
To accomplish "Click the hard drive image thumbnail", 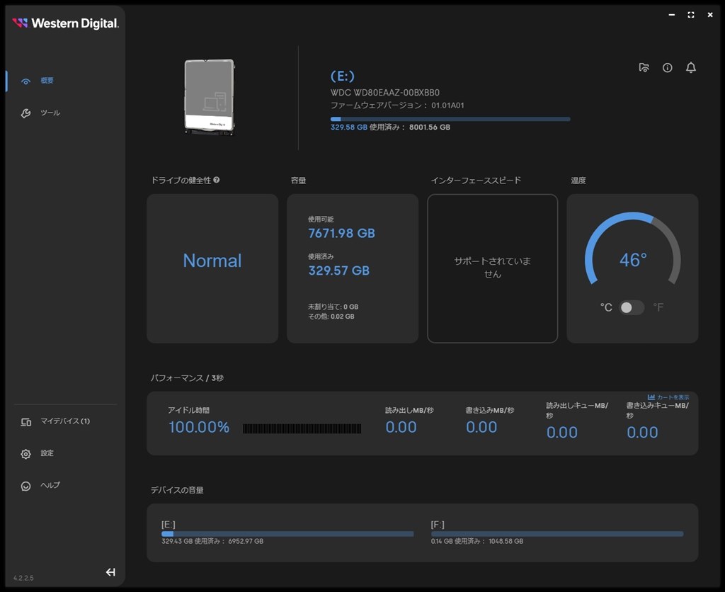I will (x=210, y=97).
